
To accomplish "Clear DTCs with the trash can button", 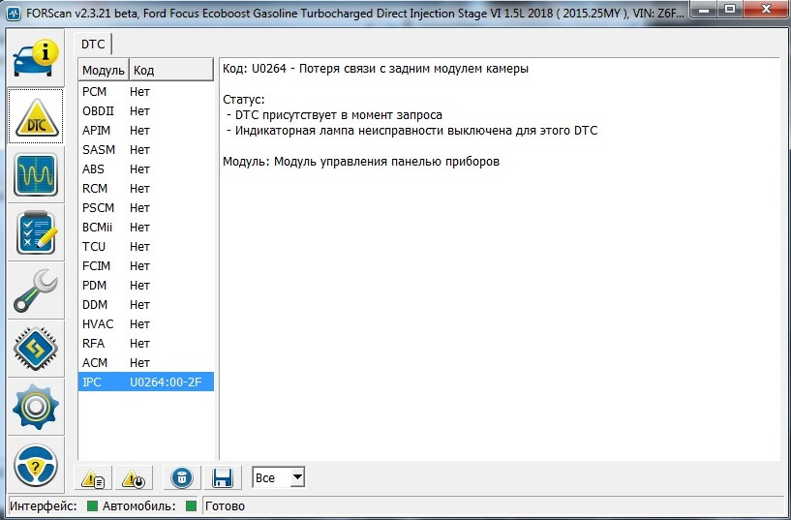I will point(182,477).
